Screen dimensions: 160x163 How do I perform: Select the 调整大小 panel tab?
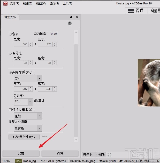pos(10,17)
